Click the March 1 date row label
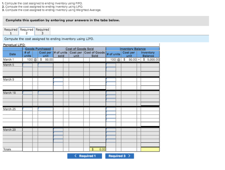This screenshot has width=225, height=170. click(8, 59)
